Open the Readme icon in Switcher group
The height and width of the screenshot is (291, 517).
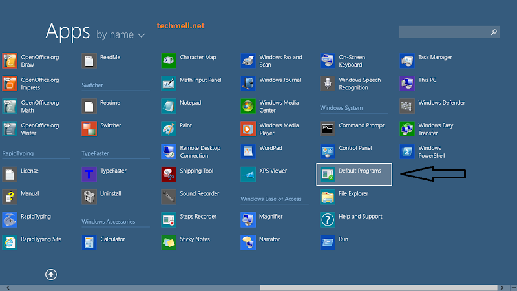click(x=89, y=106)
